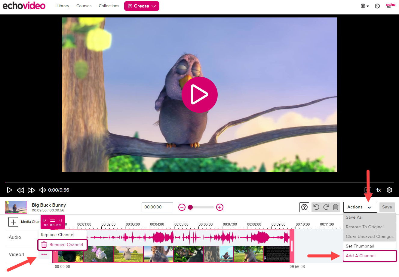The height and width of the screenshot is (277, 399).
Task: Open the Library page
Action: pyautogui.click(x=63, y=6)
